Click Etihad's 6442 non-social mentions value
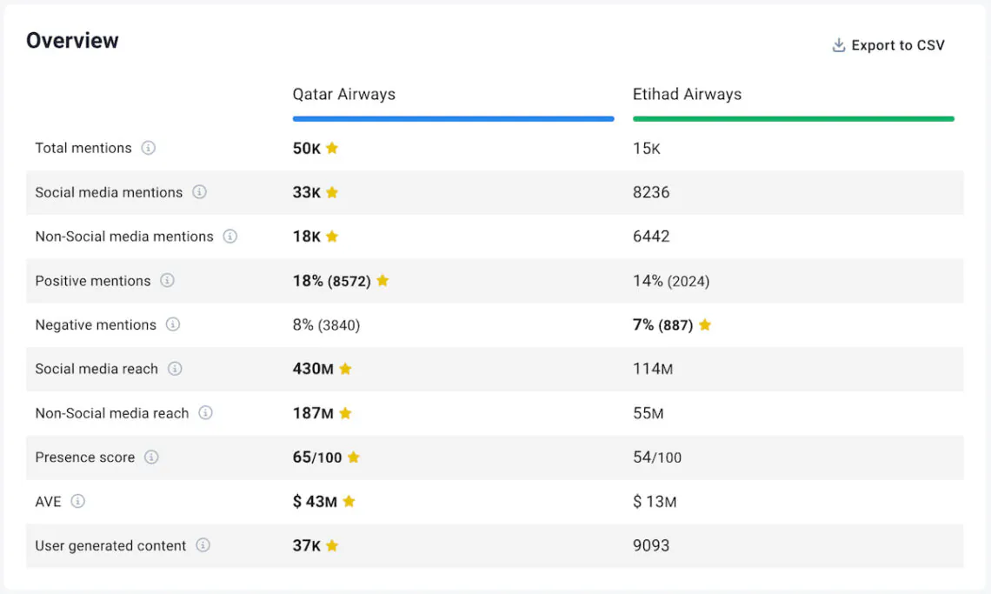The image size is (991, 594). [x=651, y=237]
